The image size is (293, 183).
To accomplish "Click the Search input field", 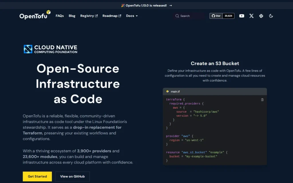I will pyautogui.click(x=189, y=16).
